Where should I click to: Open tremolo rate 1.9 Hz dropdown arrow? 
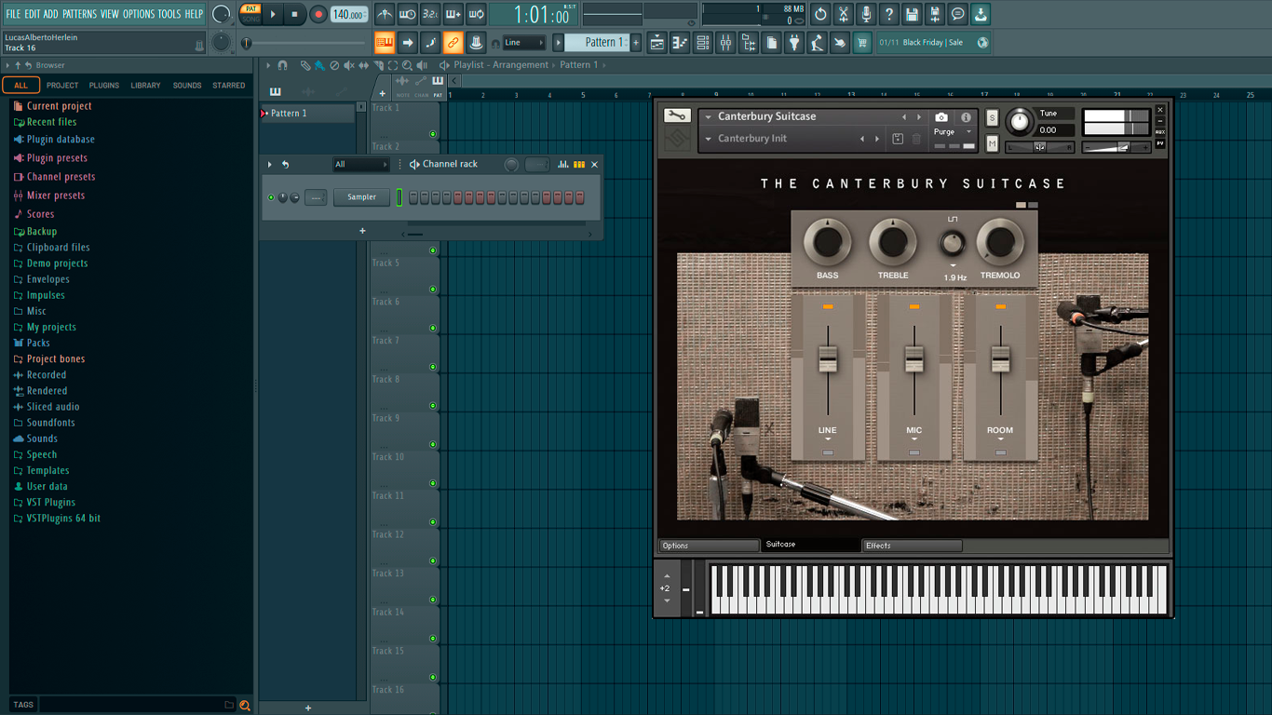pos(953,266)
